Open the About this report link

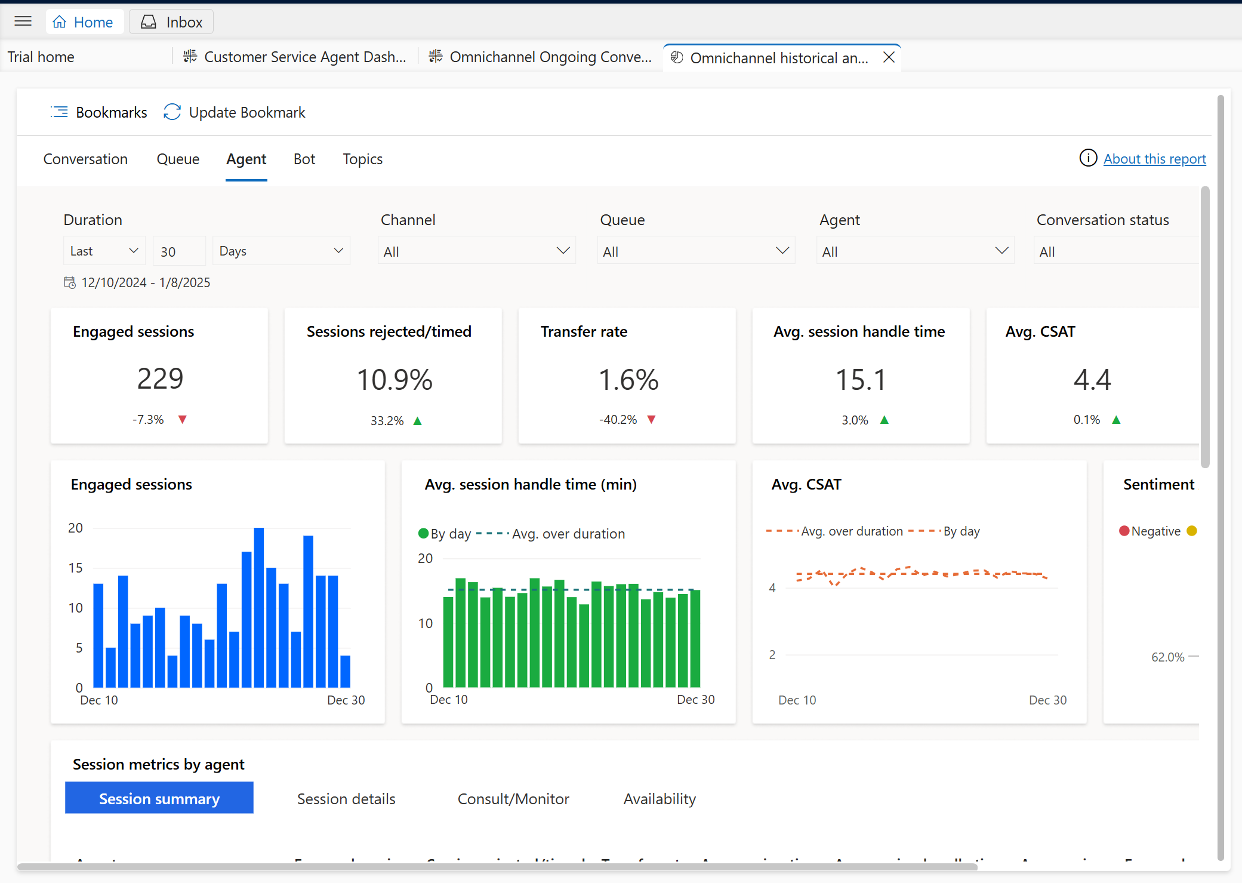[1154, 159]
